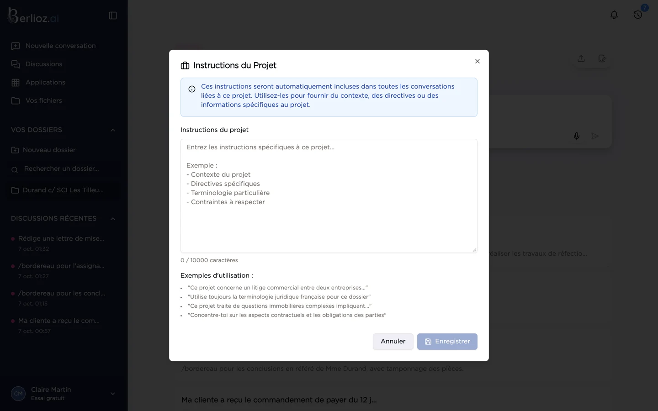Click the magnifier icon in folder search
The width and height of the screenshot is (658, 411).
15,170
